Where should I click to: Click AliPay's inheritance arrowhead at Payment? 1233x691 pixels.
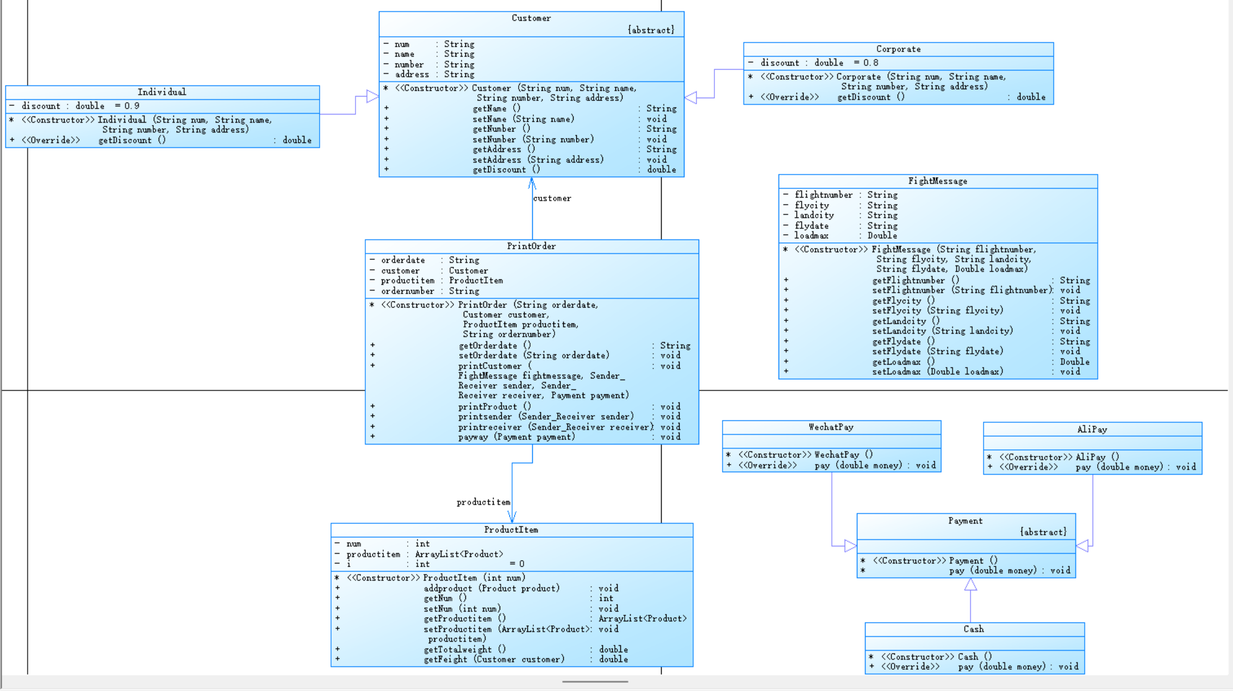pos(1082,545)
